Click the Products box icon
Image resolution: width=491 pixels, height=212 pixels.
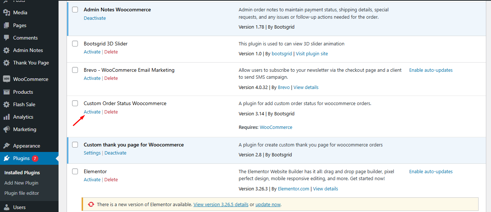pyautogui.click(x=7, y=92)
